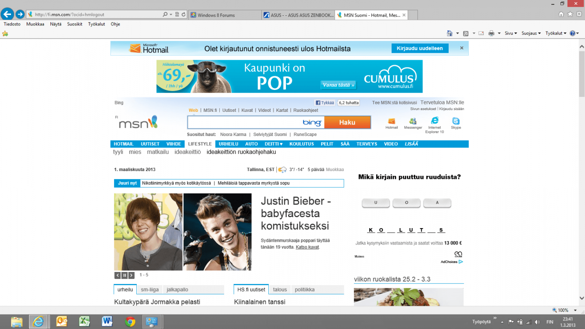Click the Facebook Tykkää button
585x329 pixels.
pyautogui.click(x=324, y=103)
